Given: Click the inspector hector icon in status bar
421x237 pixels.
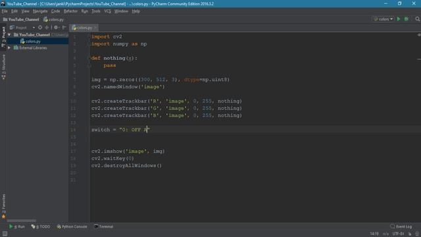Looking at the screenshot, I should point(417,234).
